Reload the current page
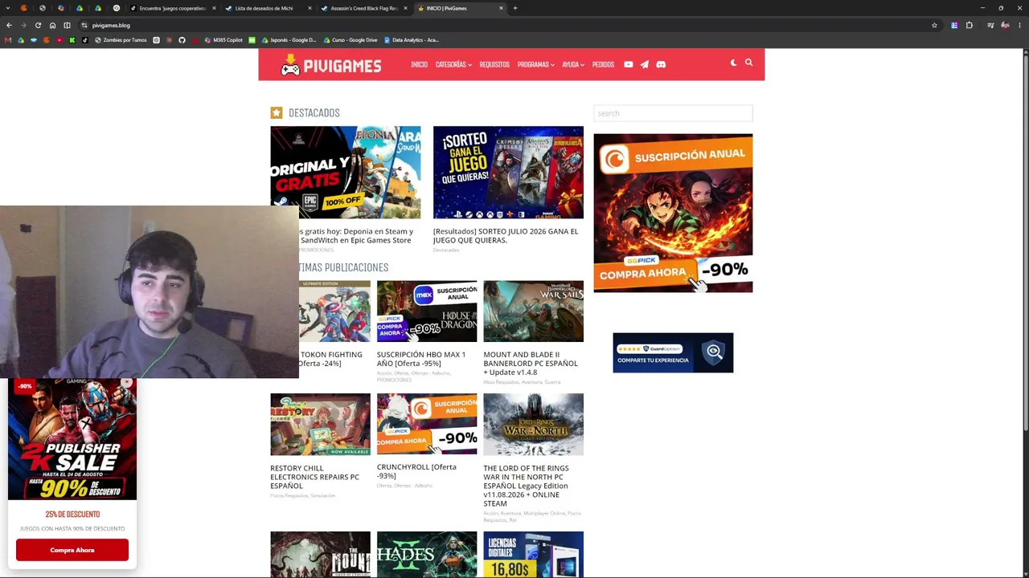The height and width of the screenshot is (578, 1029). (x=38, y=25)
